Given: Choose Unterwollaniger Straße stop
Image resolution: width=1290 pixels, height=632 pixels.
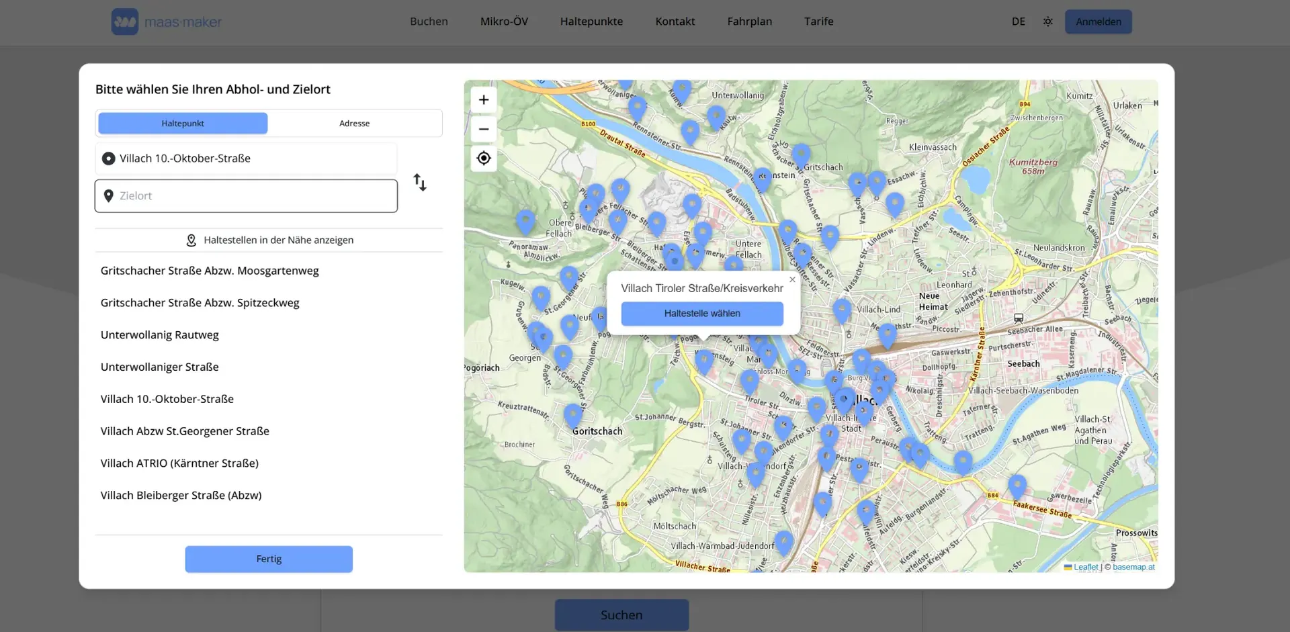Looking at the screenshot, I should click(x=160, y=367).
